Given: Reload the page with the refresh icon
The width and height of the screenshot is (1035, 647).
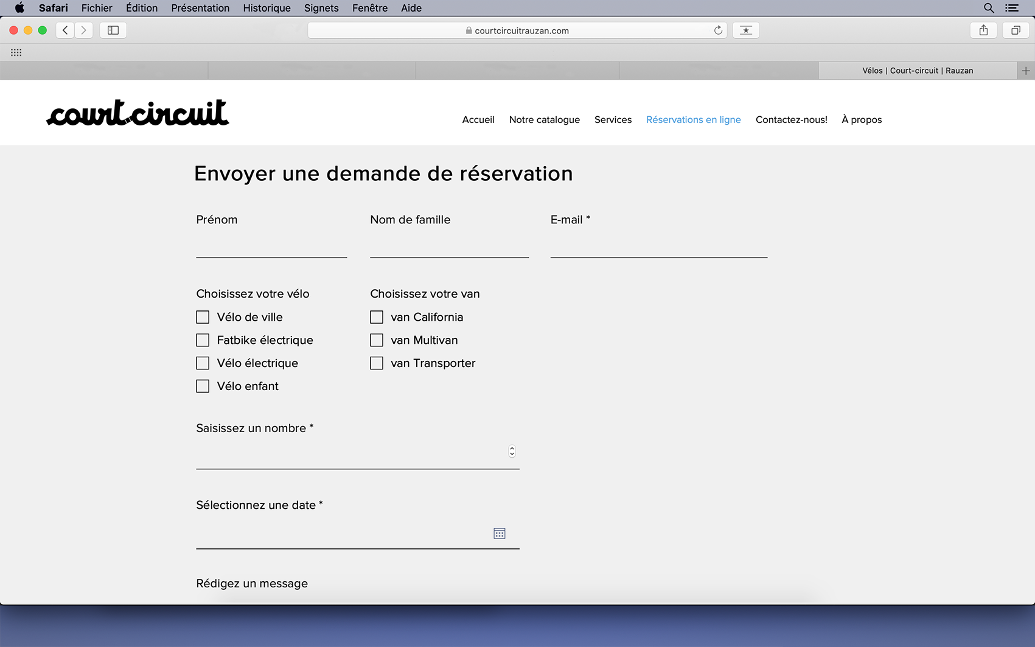Looking at the screenshot, I should 718,30.
